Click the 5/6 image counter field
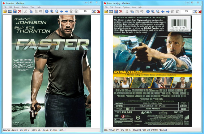The image size is (204, 134). pyautogui.click(x=186, y=11)
